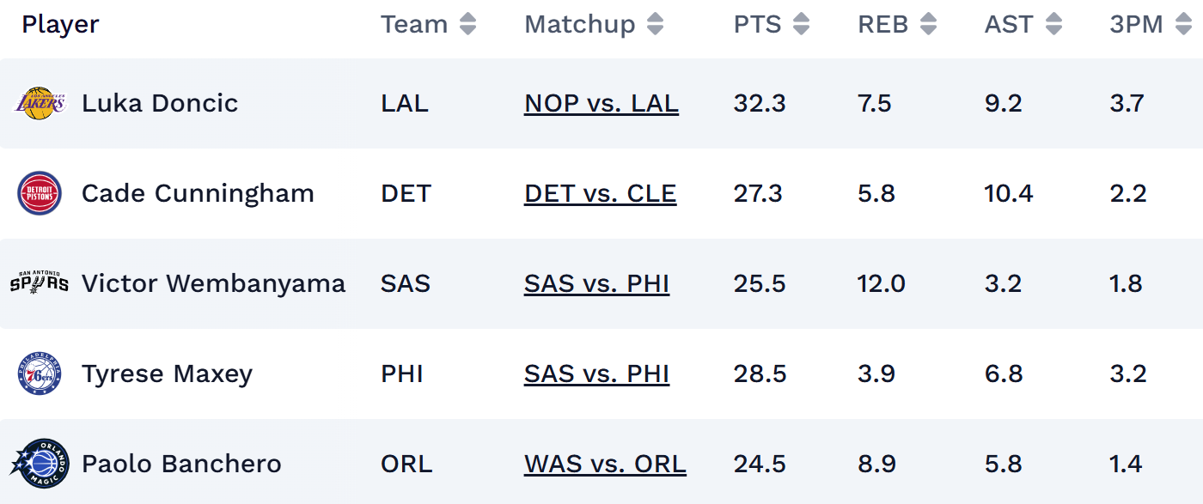Sort table by Matchup column arrows
1203x504 pixels.
(x=655, y=24)
